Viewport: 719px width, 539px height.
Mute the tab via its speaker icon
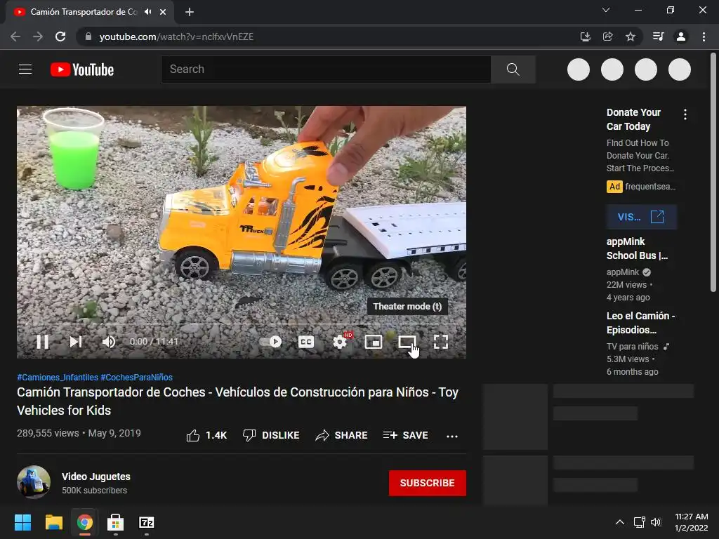click(147, 12)
